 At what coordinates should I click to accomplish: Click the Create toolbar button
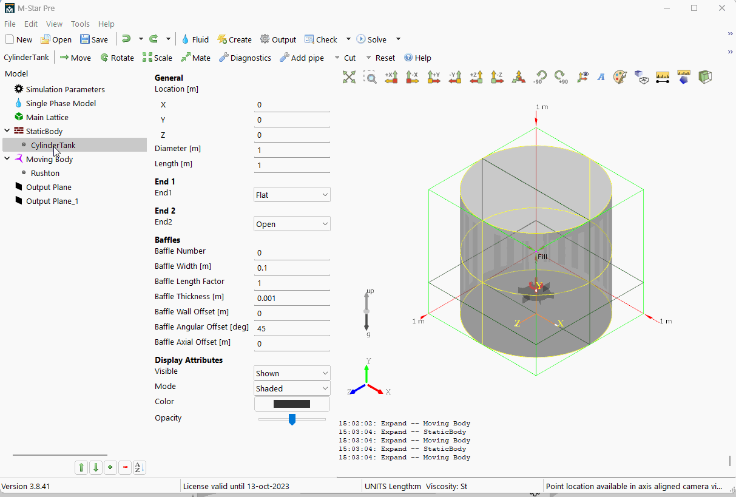234,39
